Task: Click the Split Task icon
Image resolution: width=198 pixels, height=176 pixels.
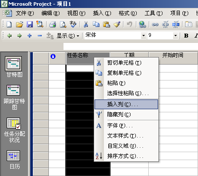Action: coord(176,24)
